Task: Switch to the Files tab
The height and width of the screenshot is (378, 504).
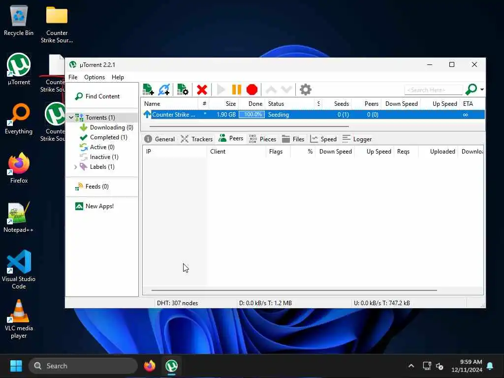Action: tap(293, 139)
